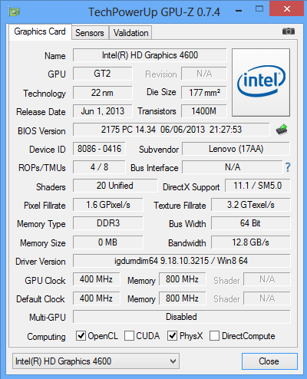Click the Subvendor field Lenovo (17AA)
Viewport: 307px width, 379px height.
pos(236,149)
